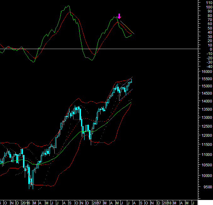
Task: Select the -30 indicator scale label
Action: click(210, 62)
